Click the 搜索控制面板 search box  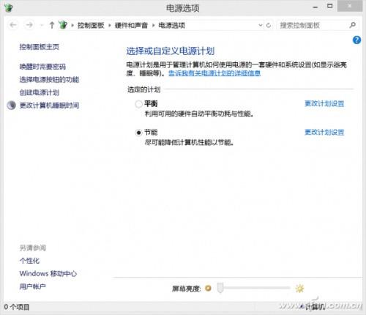313,25
